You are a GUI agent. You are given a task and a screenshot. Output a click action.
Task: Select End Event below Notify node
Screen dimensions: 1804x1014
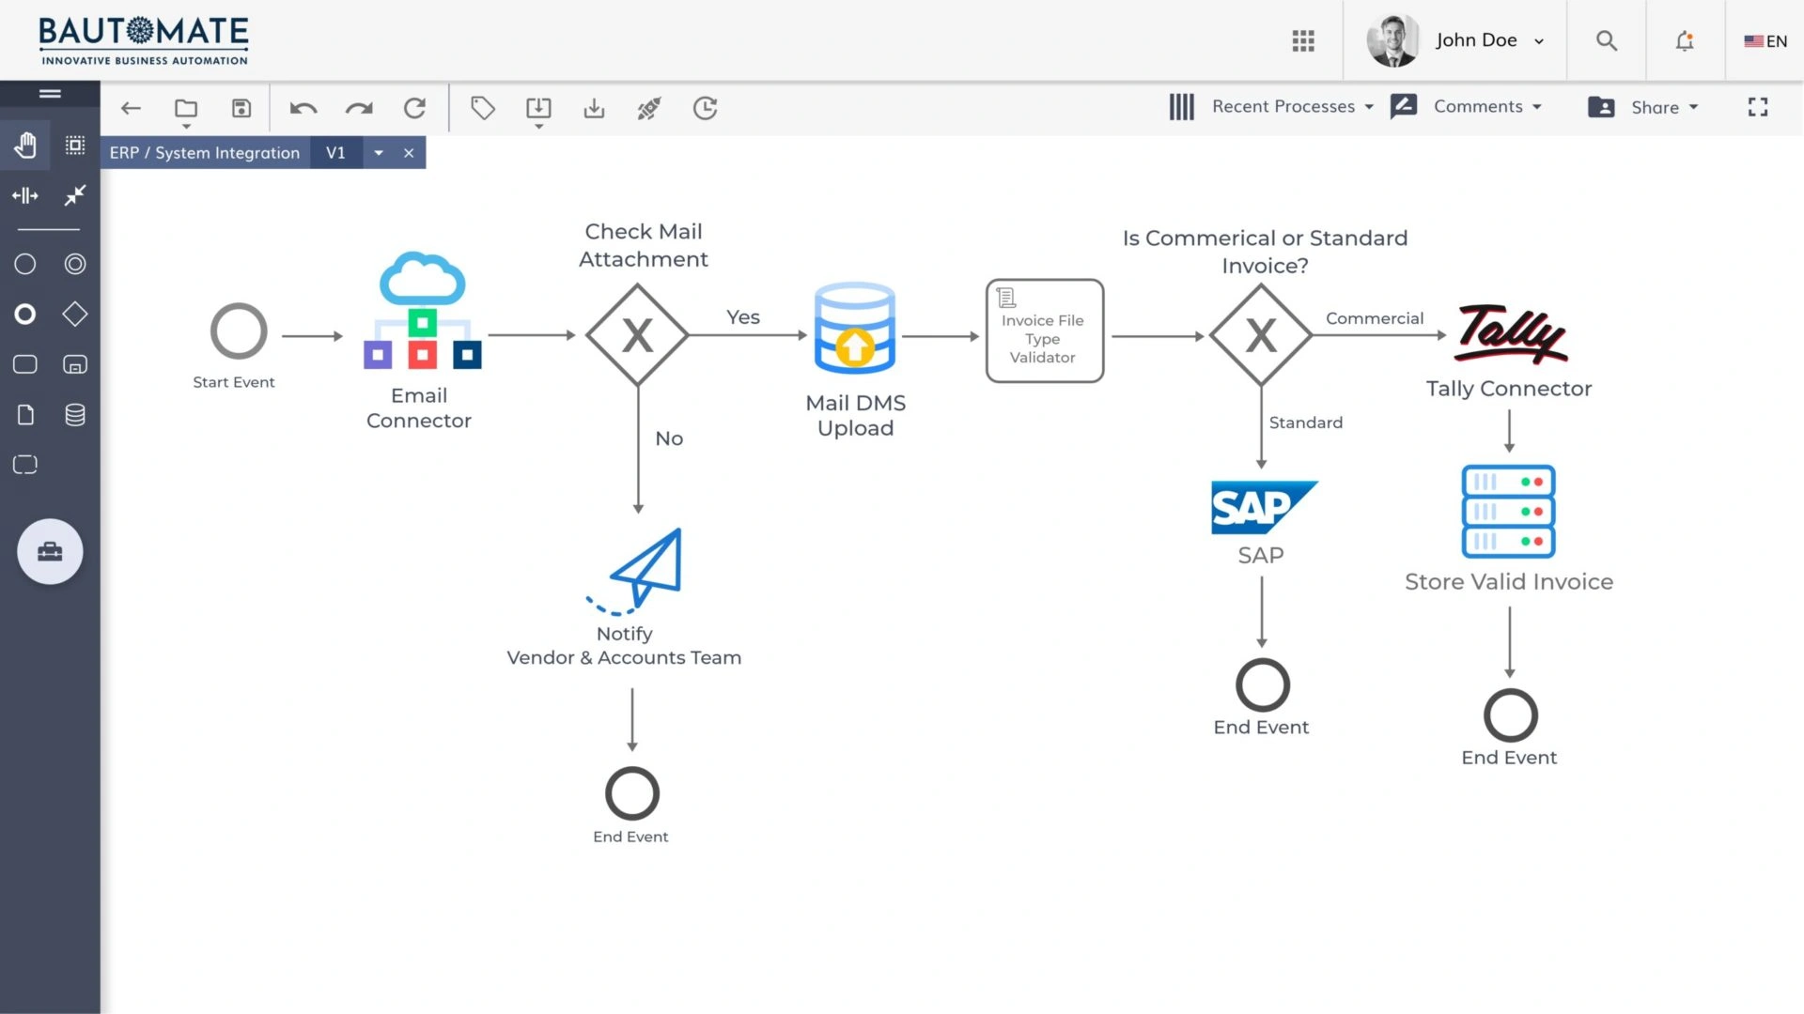tap(632, 793)
